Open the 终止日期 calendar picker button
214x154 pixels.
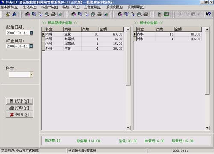click(31, 46)
